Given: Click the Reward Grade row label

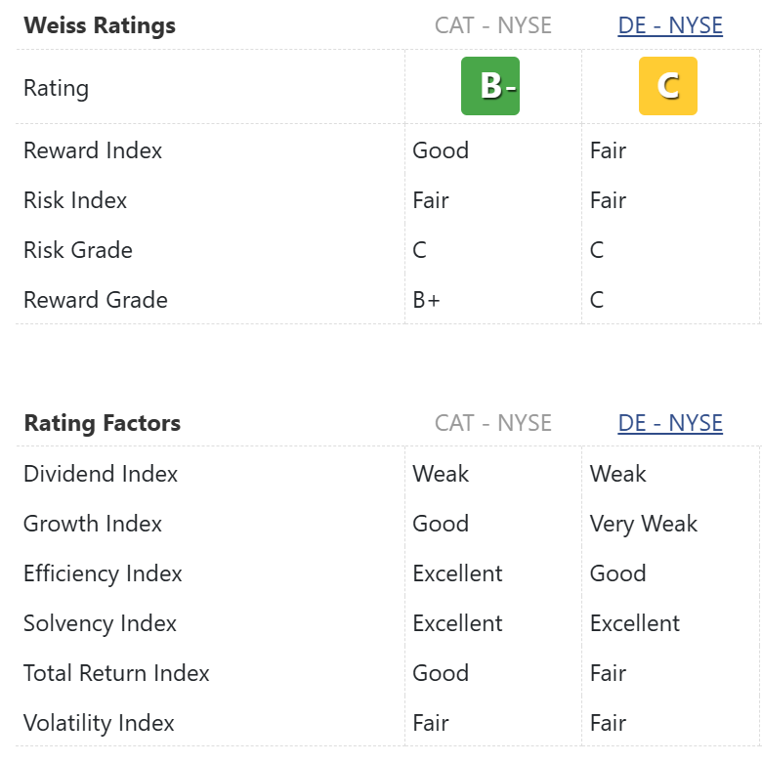Looking at the screenshot, I should click(96, 300).
